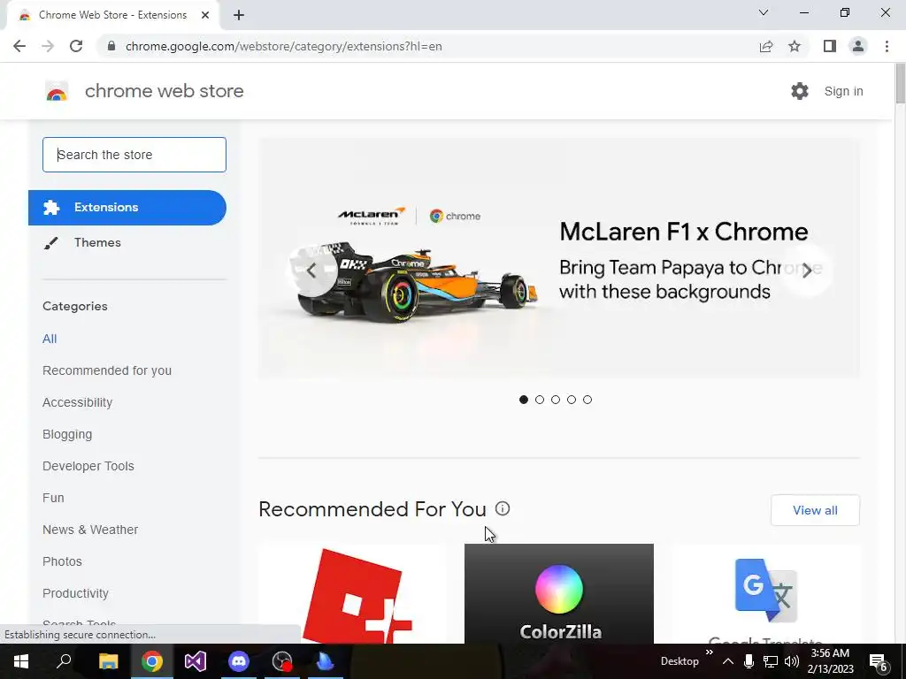Click the info icon beside Recommended For You

(503, 508)
